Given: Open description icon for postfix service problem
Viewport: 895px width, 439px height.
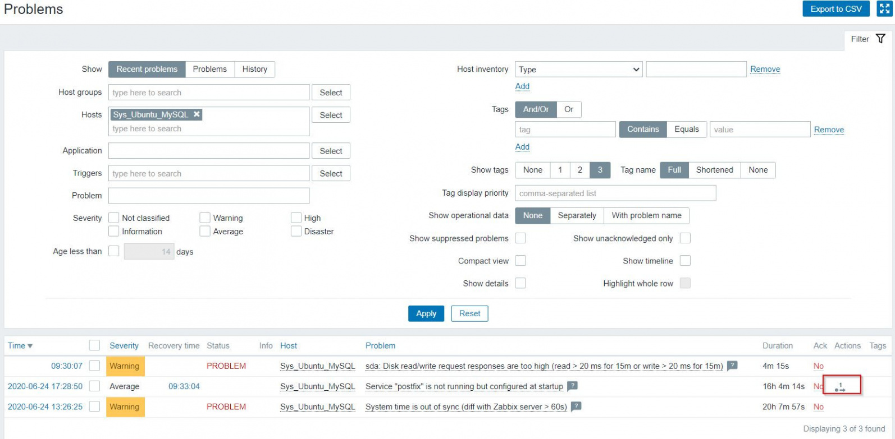Looking at the screenshot, I should (x=572, y=386).
